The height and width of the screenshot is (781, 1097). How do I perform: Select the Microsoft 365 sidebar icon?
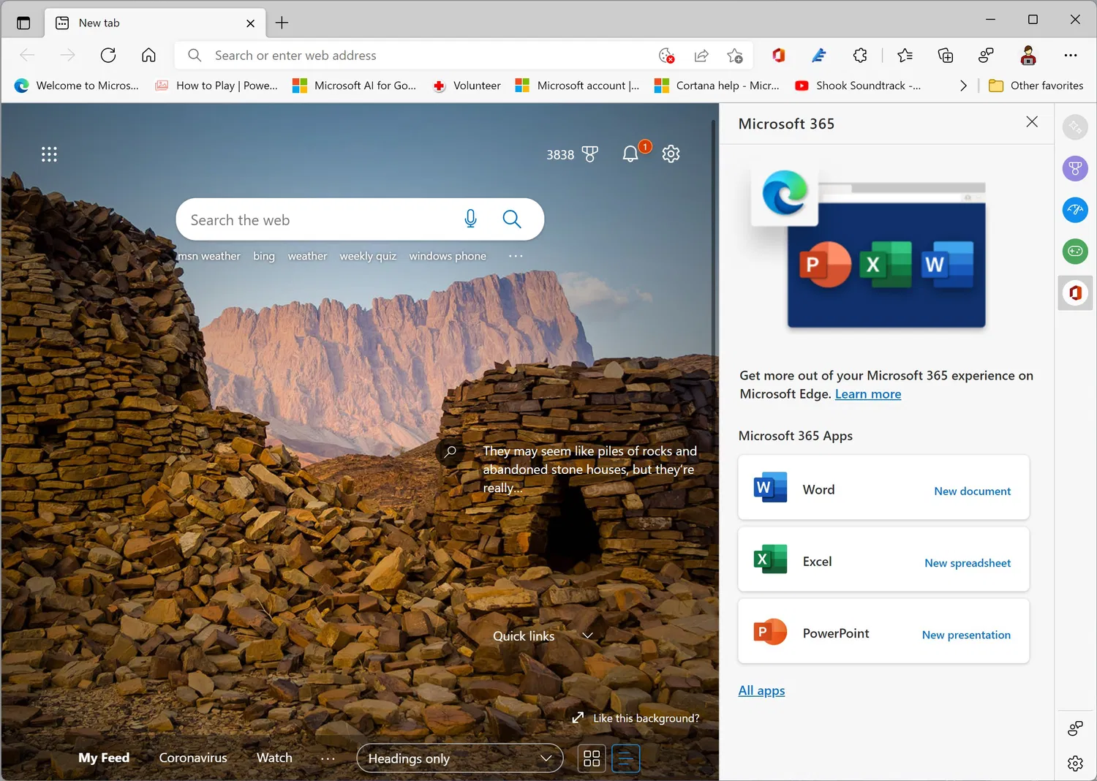(x=1075, y=293)
